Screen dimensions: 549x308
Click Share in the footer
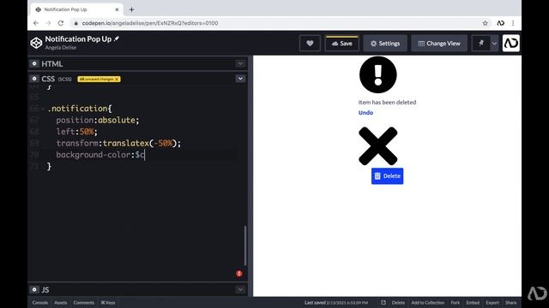[511, 302]
